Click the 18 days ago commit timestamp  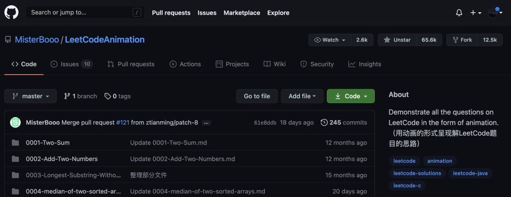(x=297, y=122)
